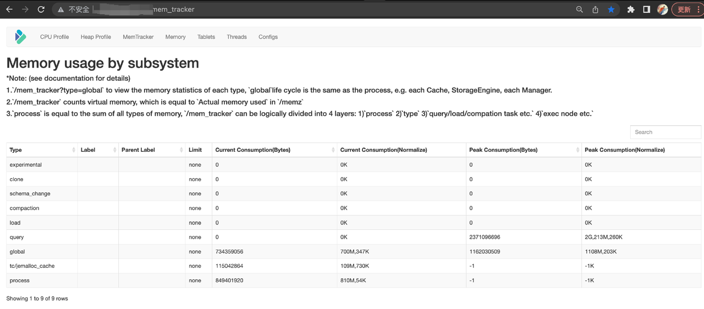
Task: Go back using browser back arrow
Action: click(x=9, y=9)
